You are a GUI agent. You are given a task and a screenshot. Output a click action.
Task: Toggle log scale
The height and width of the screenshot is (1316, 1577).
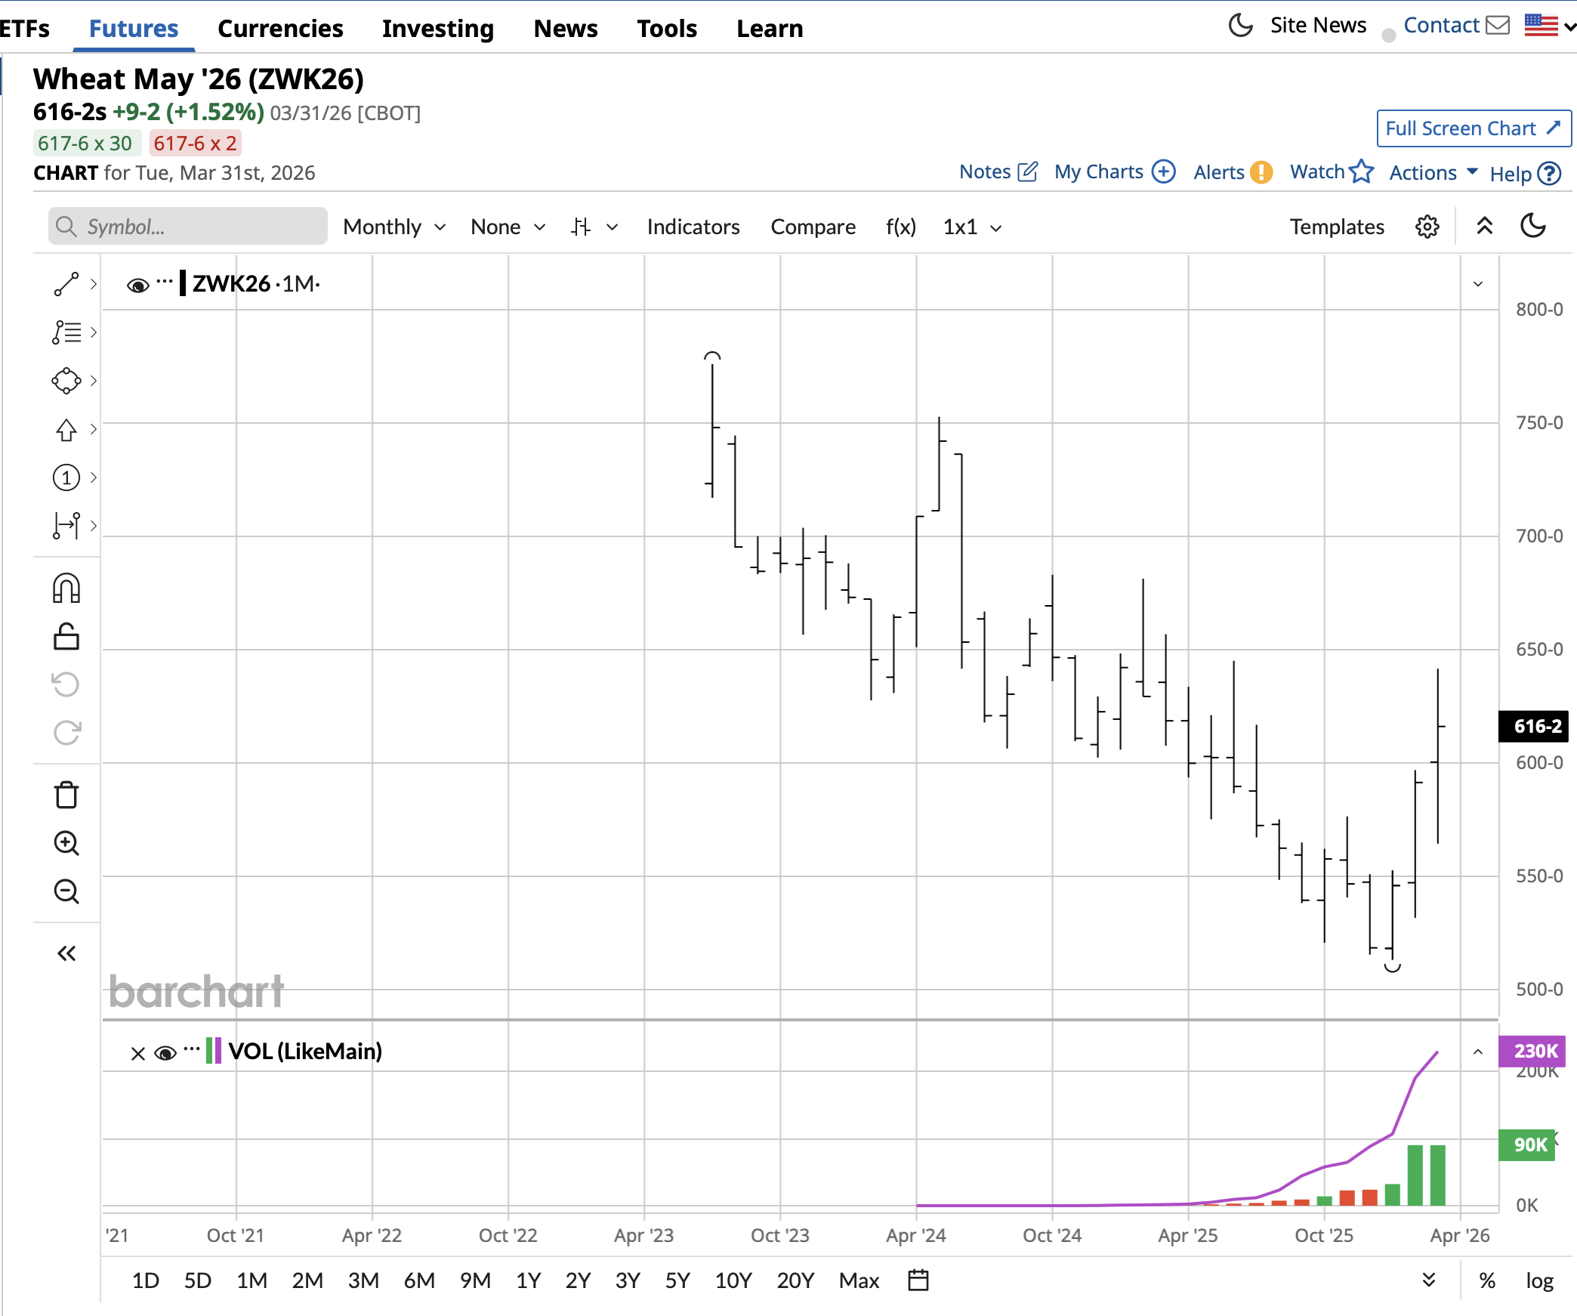click(1539, 1280)
